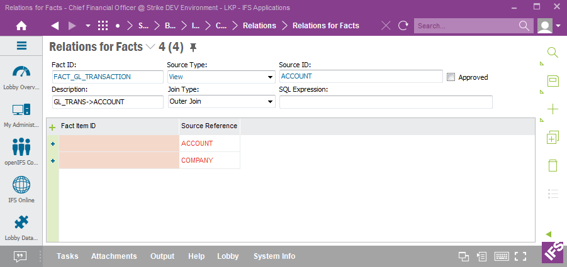
Task: Click the SQL Expression field
Action: click(386, 102)
